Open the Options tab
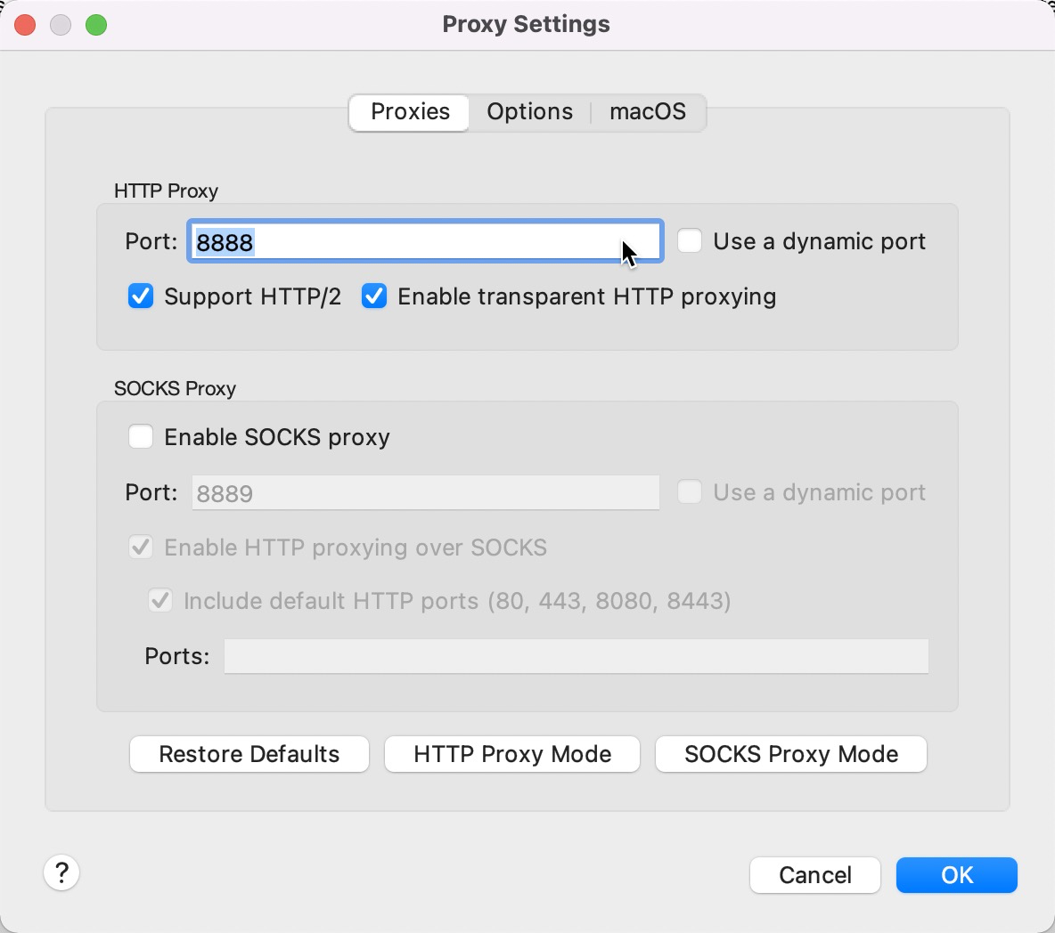The height and width of the screenshot is (933, 1055). tap(529, 112)
